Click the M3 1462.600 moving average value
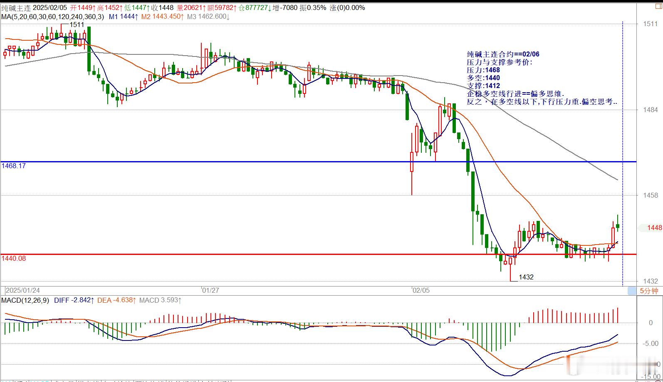This screenshot has height=382, width=663. (x=208, y=17)
